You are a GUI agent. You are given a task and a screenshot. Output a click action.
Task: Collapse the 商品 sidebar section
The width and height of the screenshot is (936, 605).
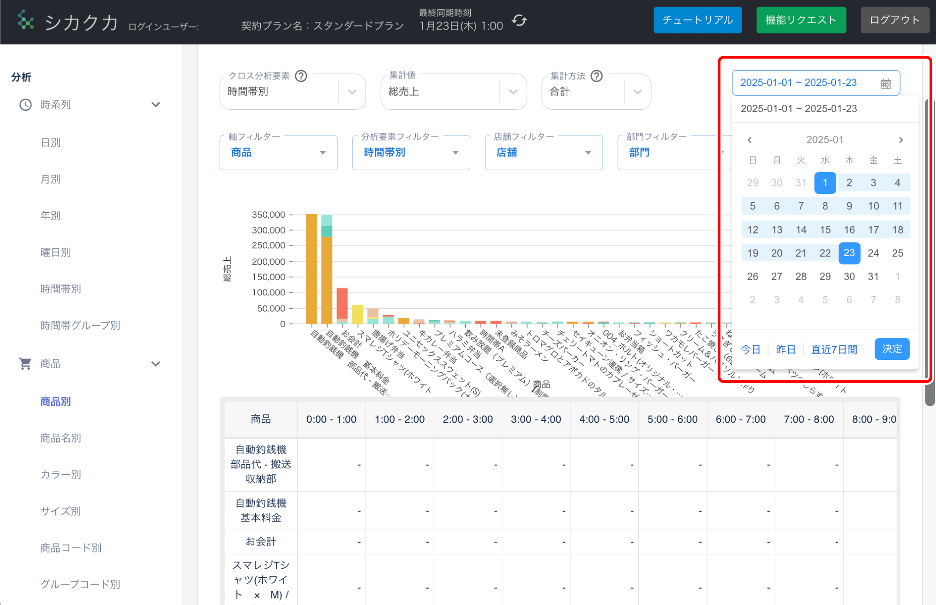coord(156,364)
